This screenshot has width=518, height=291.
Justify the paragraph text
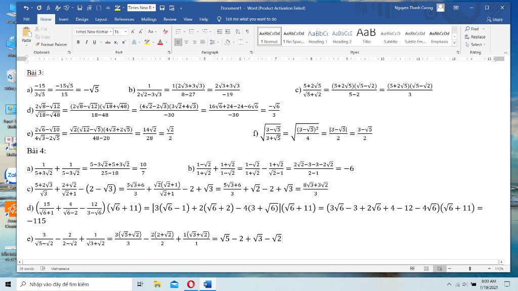(202, 42)
